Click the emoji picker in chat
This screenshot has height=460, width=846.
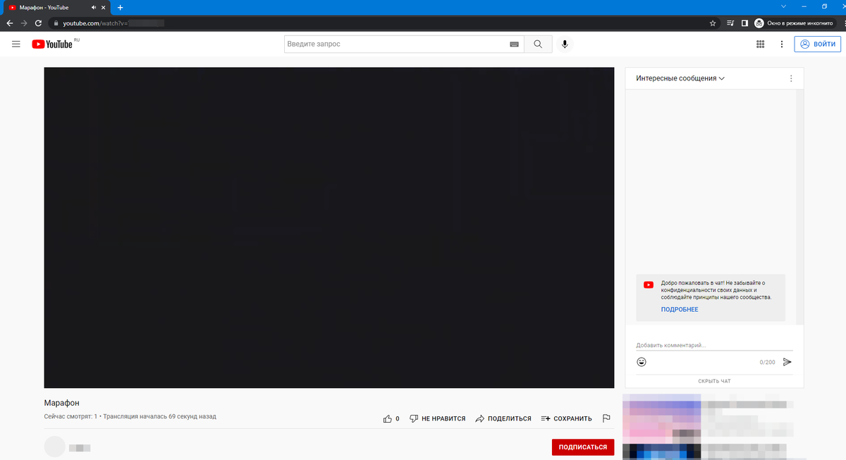click(x=642, y=362)
